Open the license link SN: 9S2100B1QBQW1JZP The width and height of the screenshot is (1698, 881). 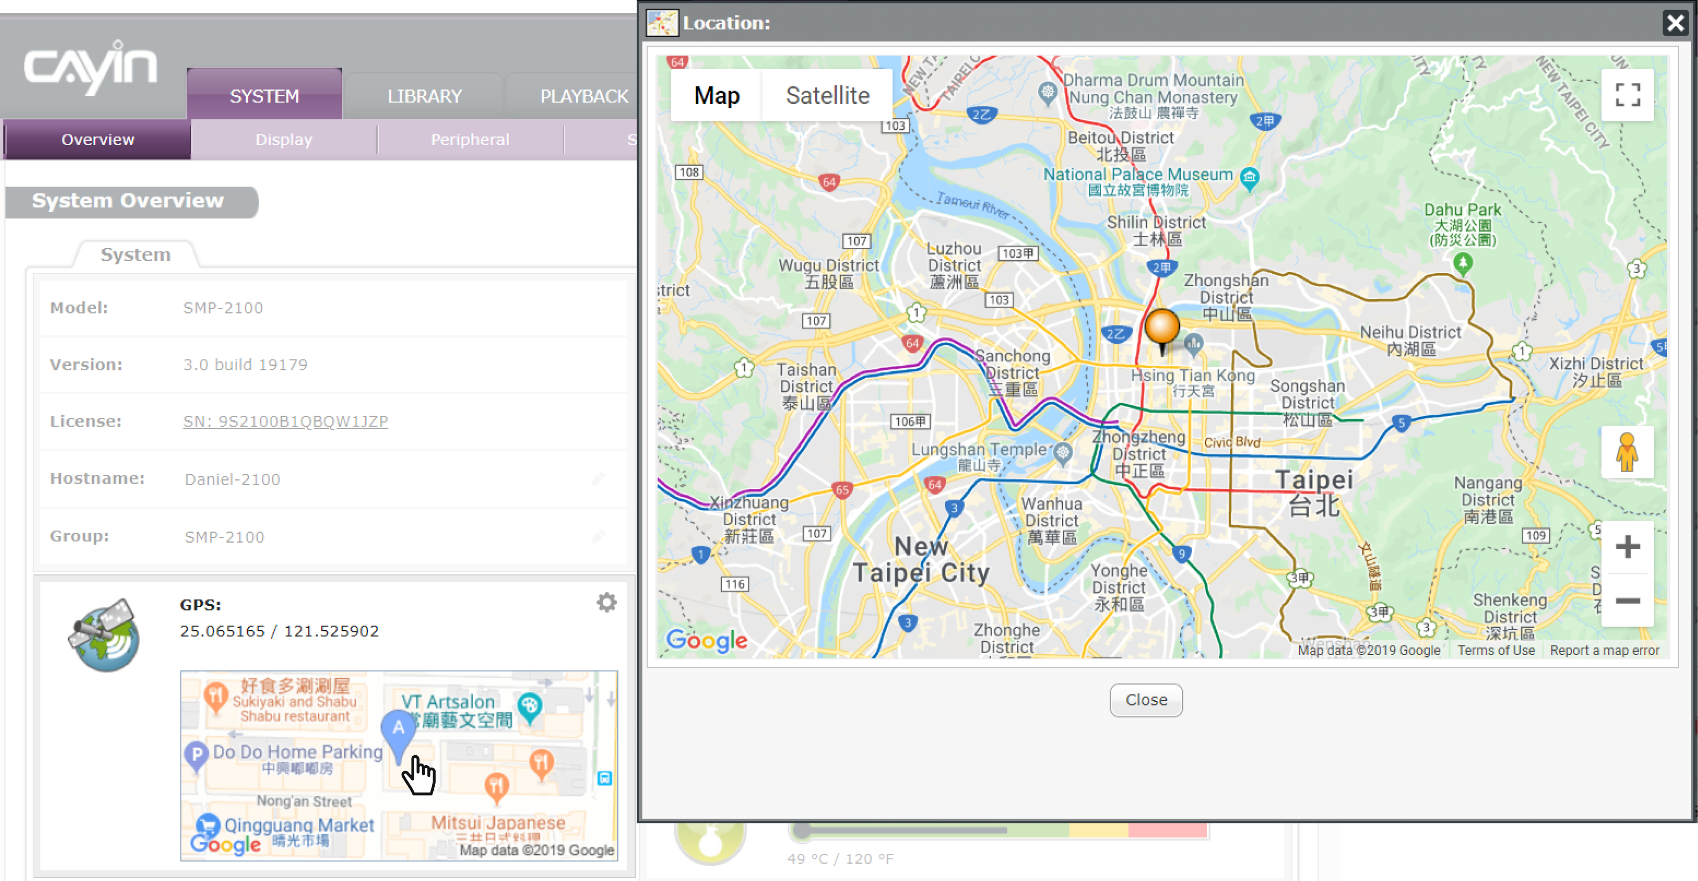(285, 422)
